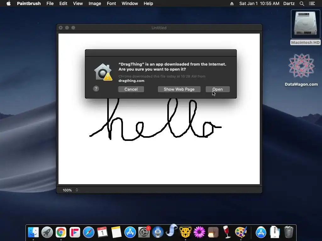Click the date and time display

259,3
